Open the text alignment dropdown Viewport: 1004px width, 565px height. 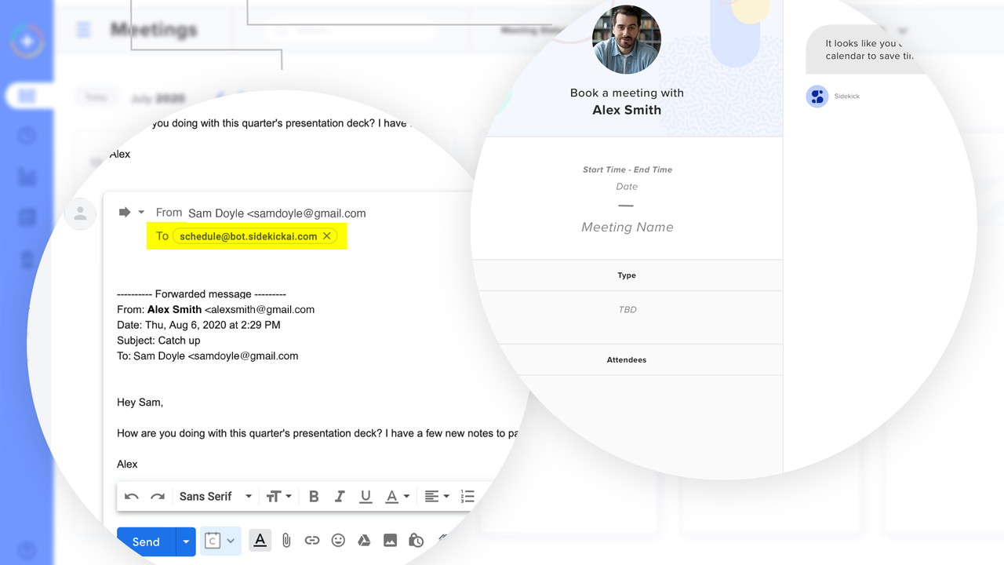(438, 497)
